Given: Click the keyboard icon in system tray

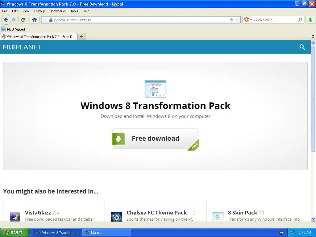Looking at the screenshot, I should 281,233.
